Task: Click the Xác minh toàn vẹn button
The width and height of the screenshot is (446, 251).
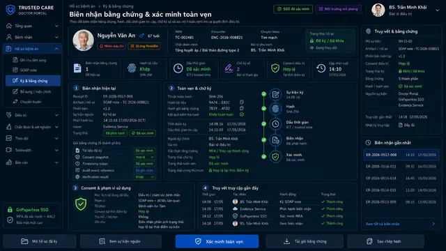Action: pyautogui.click(x=217, y=241)
